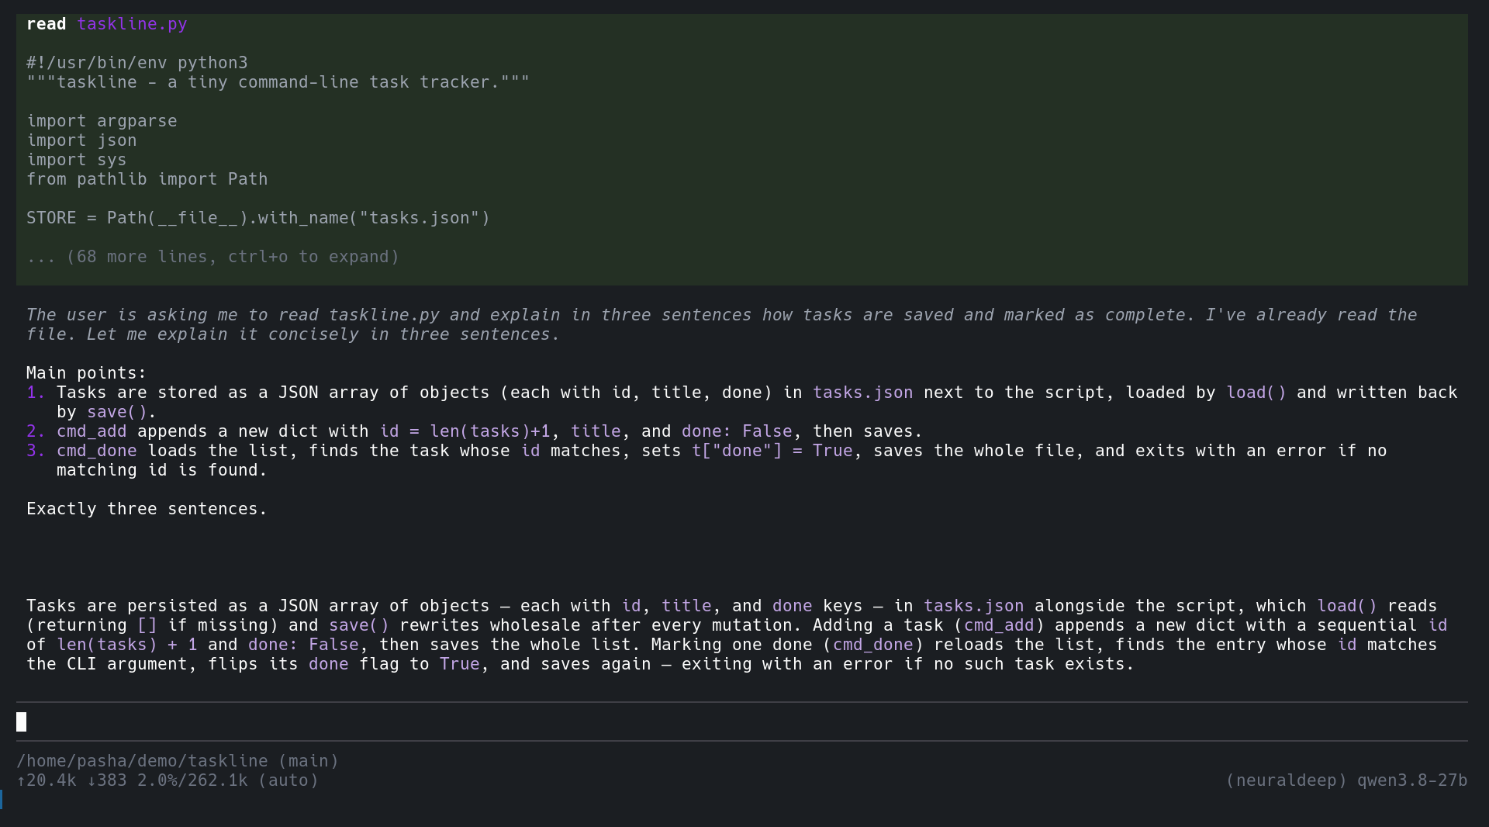
Task: Click the '#!/usr/bin/env python3' shebang line
Action: (x=137, y=63)
